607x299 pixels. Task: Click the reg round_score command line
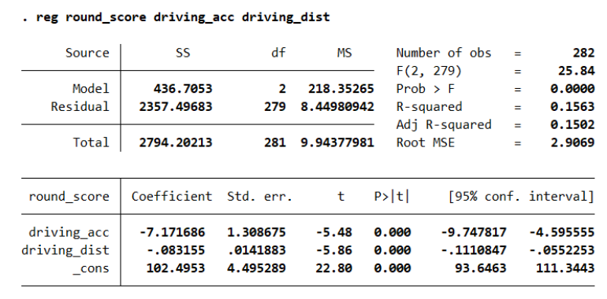click(x=176, y=17)
